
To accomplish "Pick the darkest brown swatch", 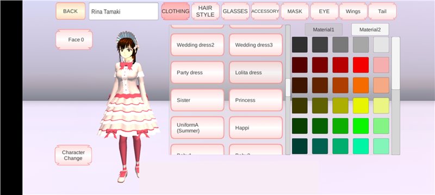I will tap(300, 86).
